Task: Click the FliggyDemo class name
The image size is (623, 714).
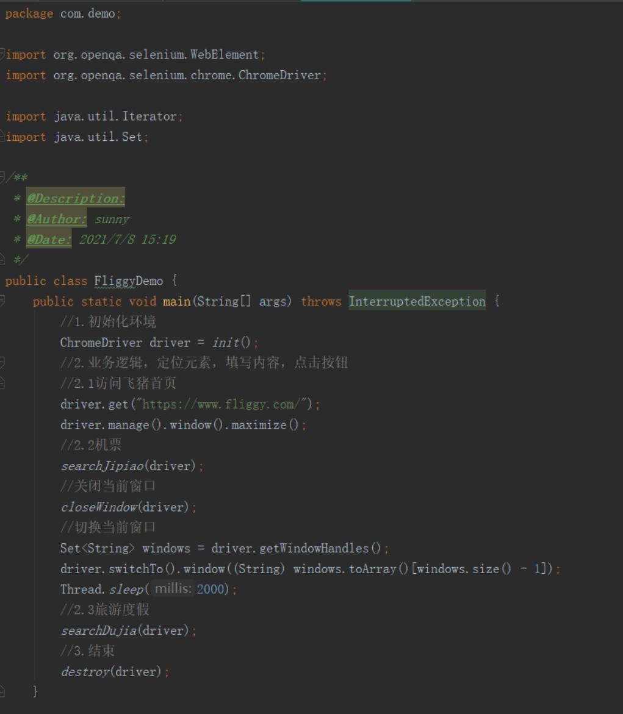Action: [128, 281]
